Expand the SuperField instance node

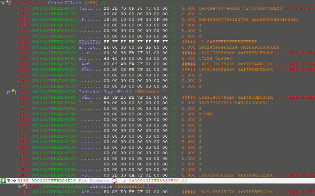click(x=9, y=92)
